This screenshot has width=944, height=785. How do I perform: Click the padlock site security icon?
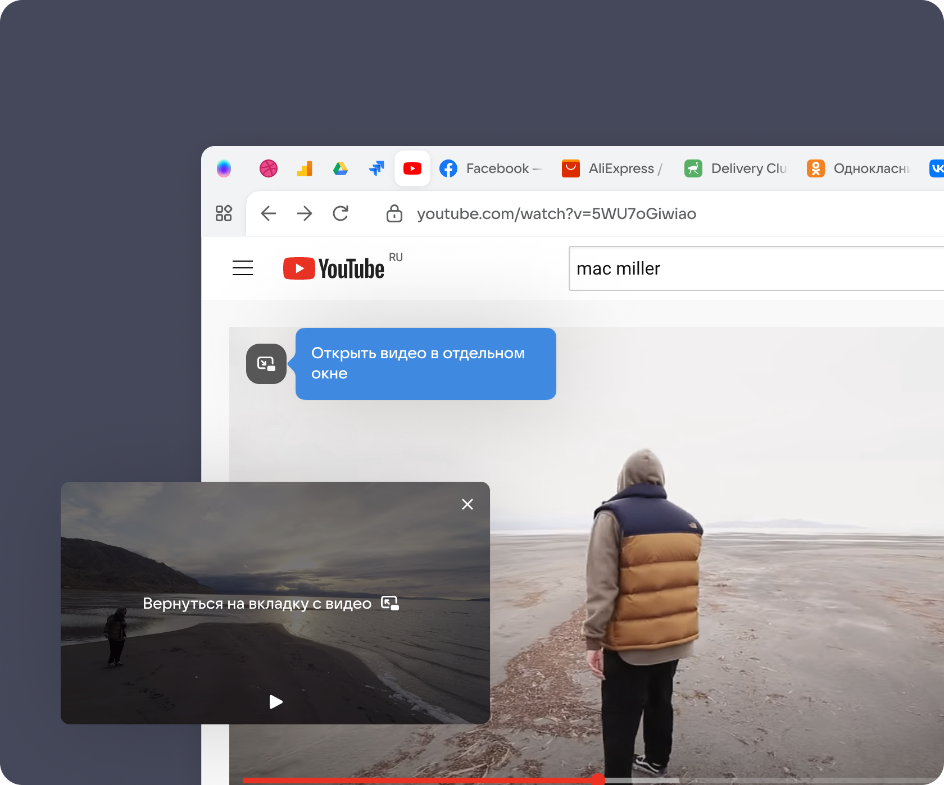394,213
